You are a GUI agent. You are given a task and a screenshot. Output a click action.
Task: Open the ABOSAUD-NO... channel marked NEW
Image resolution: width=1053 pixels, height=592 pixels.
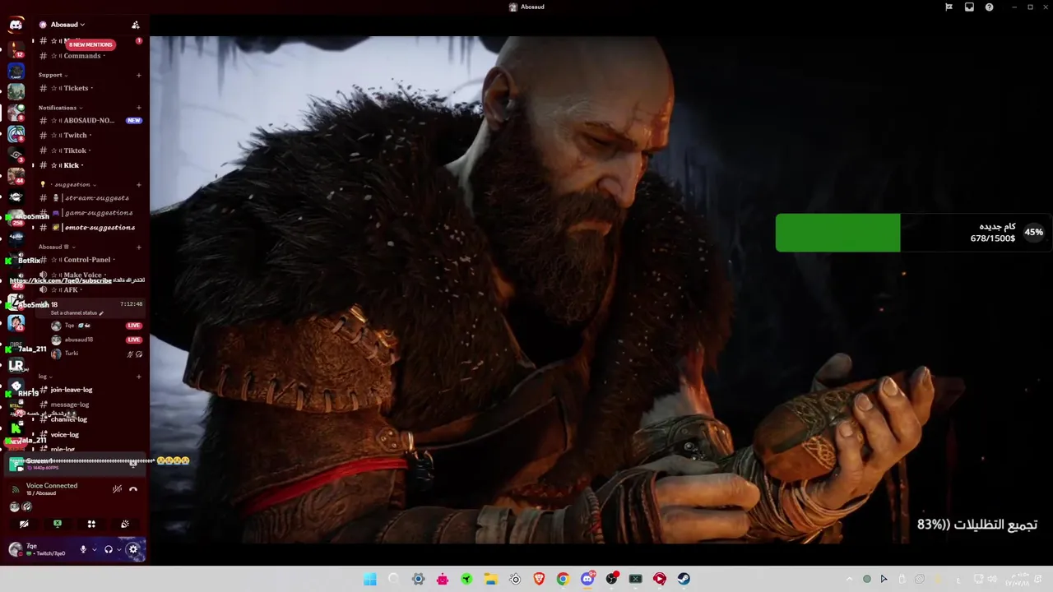pos(89,121)
